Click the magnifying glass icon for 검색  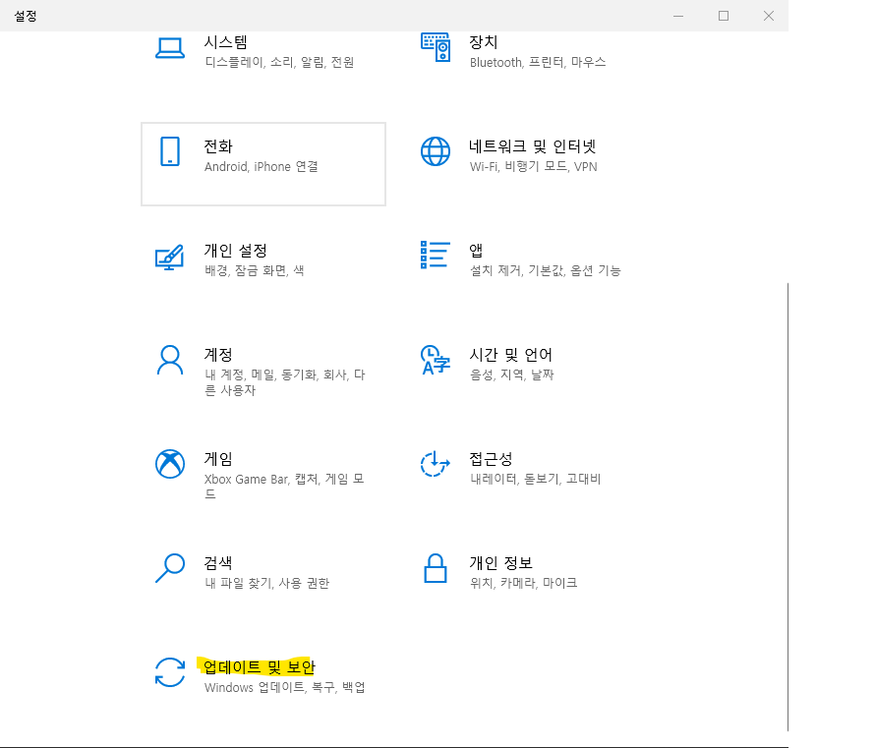pos(170,568)
